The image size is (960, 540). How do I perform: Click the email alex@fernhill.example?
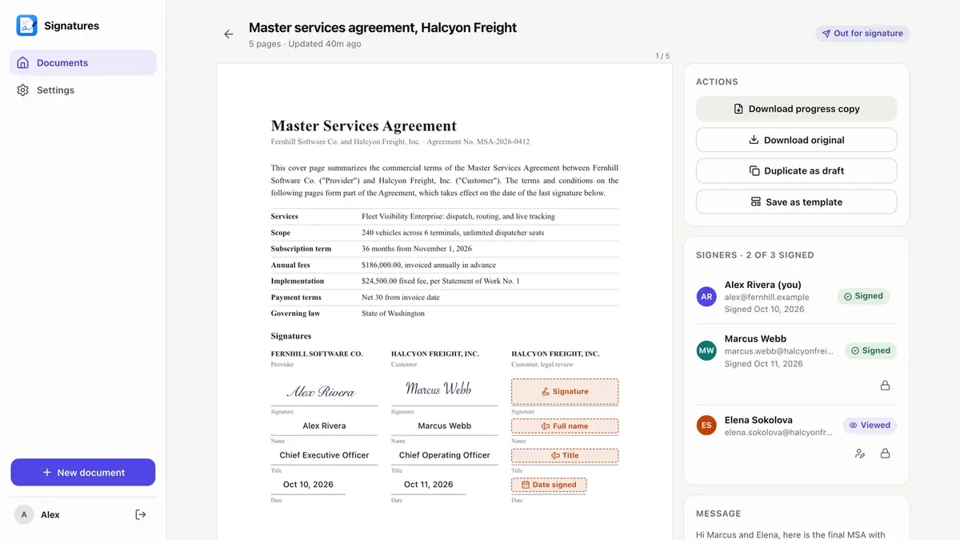(767, 298)
